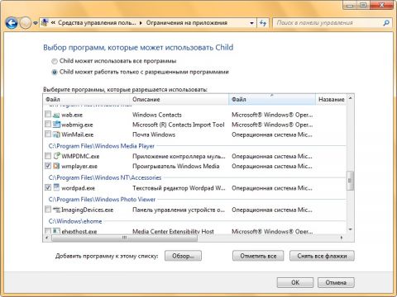
Task: Sort by the second 'Файл' column header
Action: pyautogui.click(x=272, y=99)
